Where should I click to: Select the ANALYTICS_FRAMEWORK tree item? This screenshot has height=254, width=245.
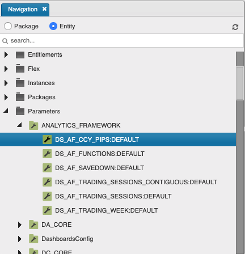coord(81,125)
